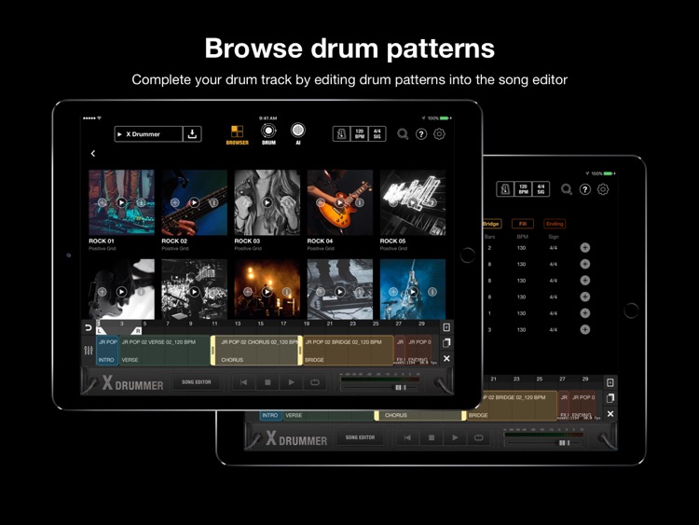This screenshot has width=699, height=525.
Task: Play the ROCK 02 pattern preview
Action: coord(195,202)
